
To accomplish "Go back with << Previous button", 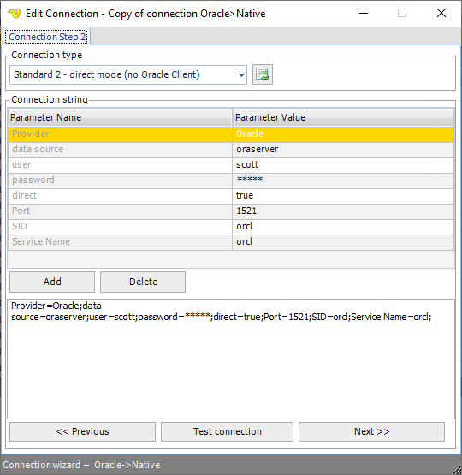I will (x=82, y=431).
